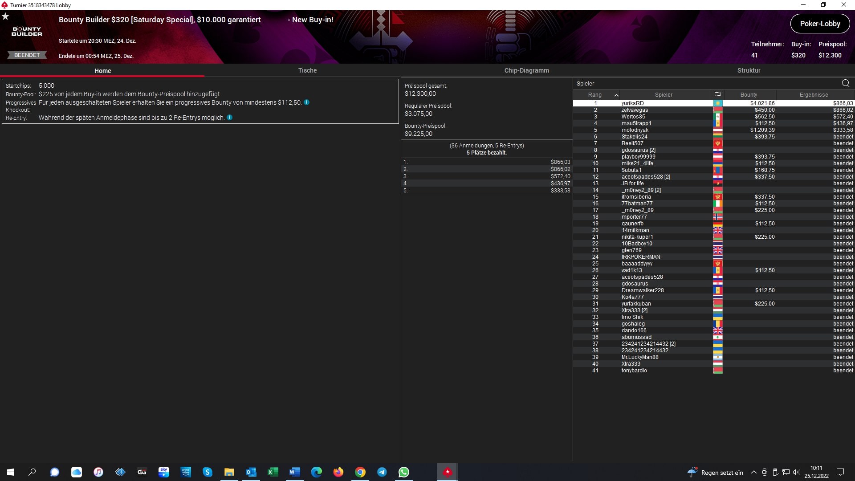Click the Re-Entry info icon
This screenshot has width=855, height=481.
(x=229, y=118)
